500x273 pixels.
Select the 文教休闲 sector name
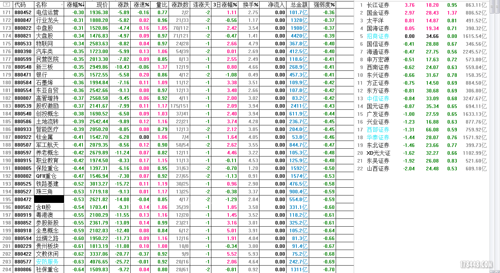coord(47,254)
